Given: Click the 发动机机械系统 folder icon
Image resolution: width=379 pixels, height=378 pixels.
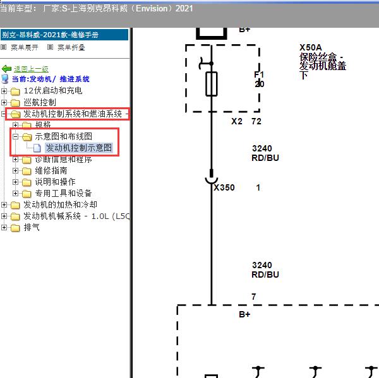Looking at the screenshot, I should pyautogui.click(x=15, y=216).
